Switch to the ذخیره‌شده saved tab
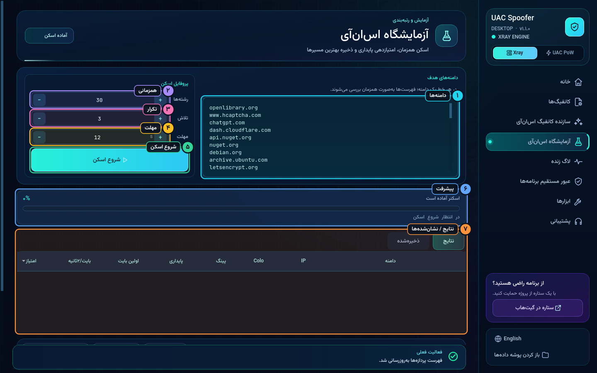This screenshot has height=373, width=597. coord(408,241)
